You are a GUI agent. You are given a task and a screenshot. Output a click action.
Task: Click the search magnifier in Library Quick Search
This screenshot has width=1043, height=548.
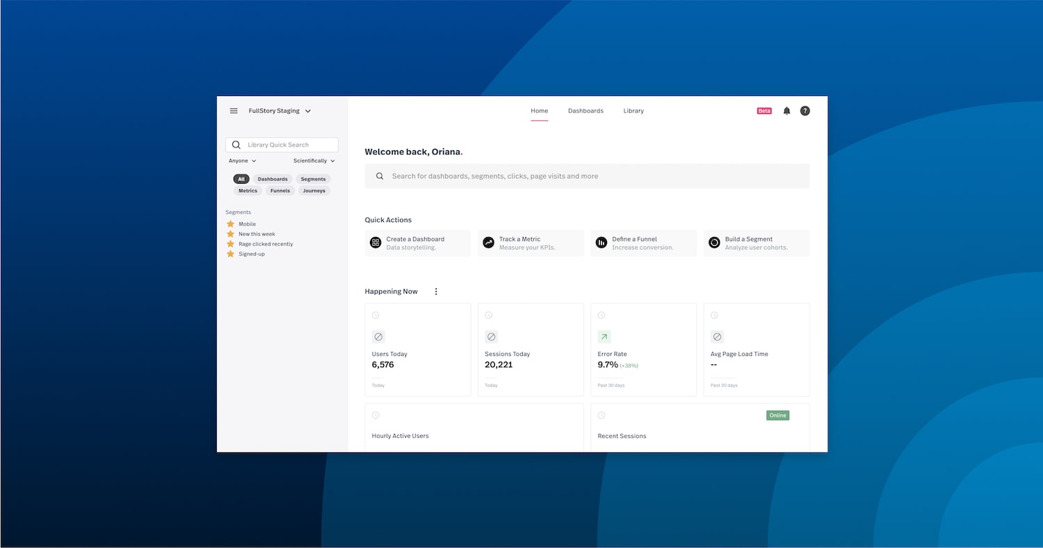[236, 145]
